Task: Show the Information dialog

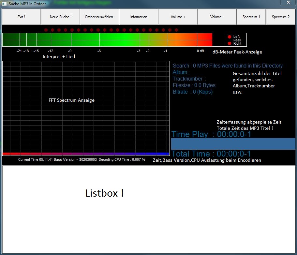Action: pos(139,17)
